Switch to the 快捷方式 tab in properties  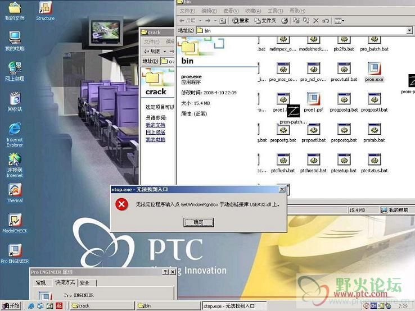click(65, 282)
